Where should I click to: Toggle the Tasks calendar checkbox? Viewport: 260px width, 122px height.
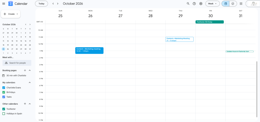point(4,97)
